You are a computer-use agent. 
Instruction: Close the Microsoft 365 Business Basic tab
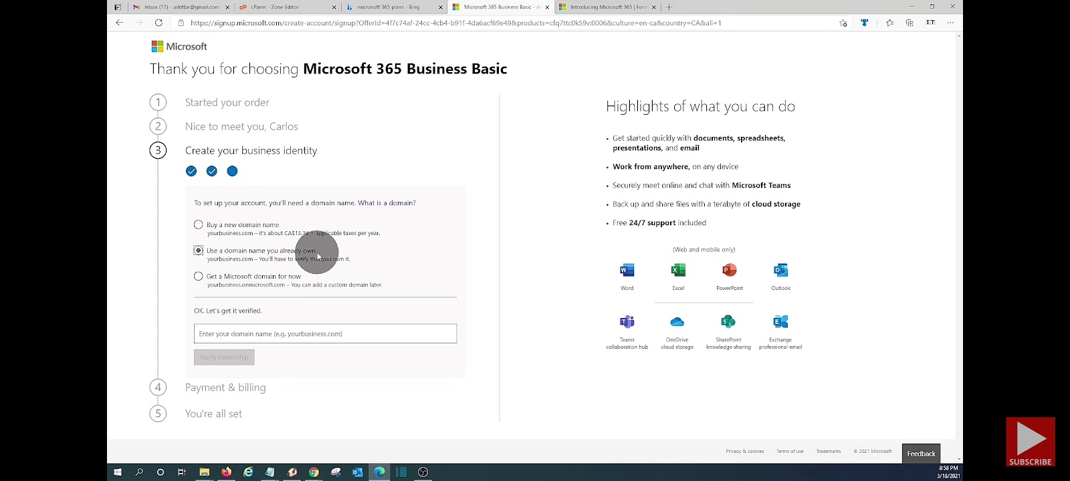click(548, 7)
